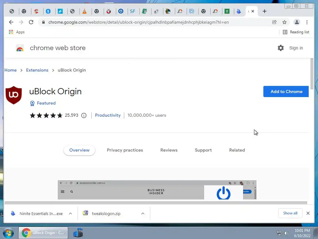Open Ninite Essentials download
The width and height of the screenshot is (318, 239).
tap(37, 213)
